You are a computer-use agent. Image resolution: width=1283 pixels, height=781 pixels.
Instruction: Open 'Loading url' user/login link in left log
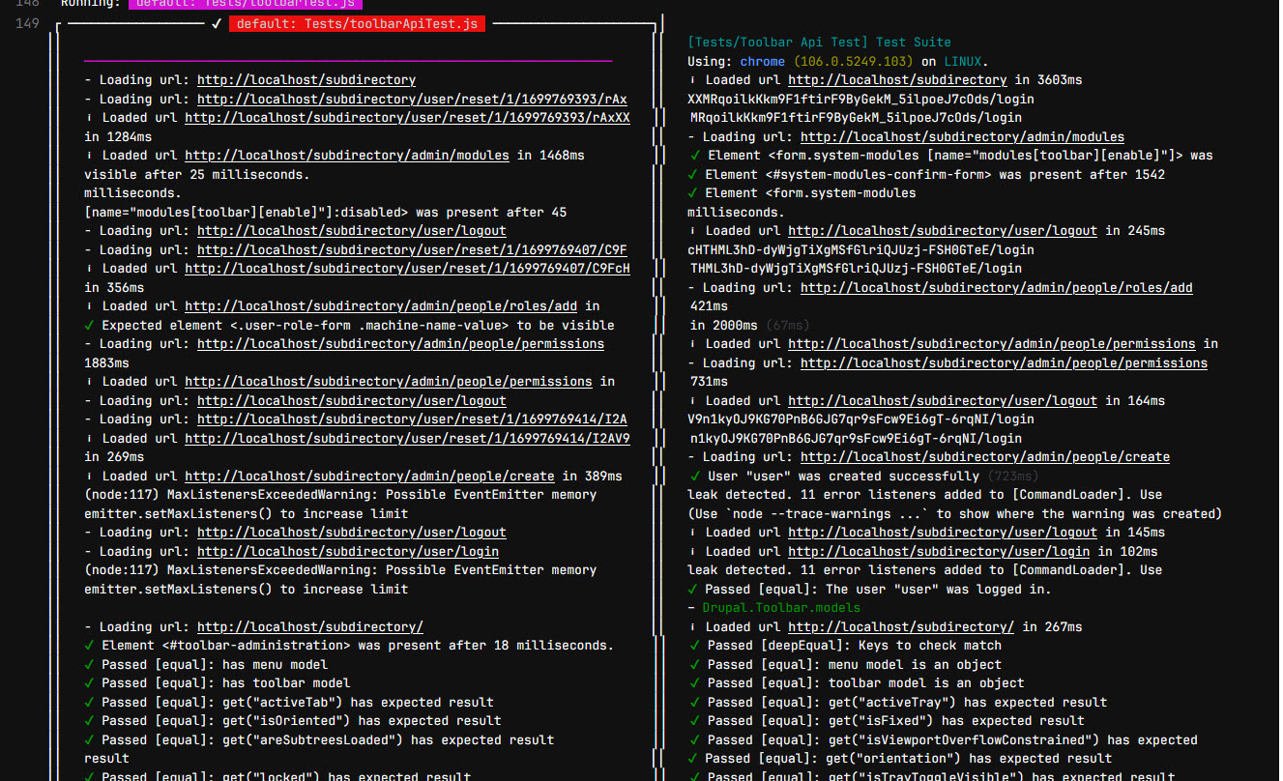348,552
